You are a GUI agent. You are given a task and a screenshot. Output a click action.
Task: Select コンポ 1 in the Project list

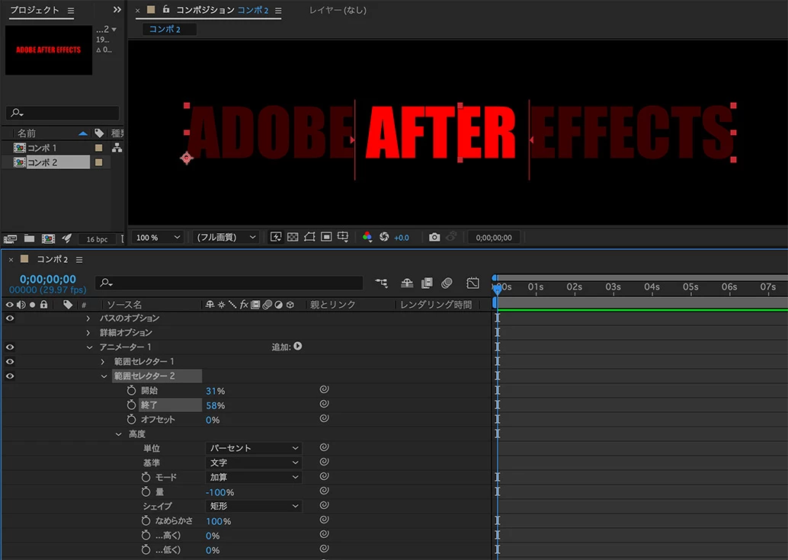(42, 148)
